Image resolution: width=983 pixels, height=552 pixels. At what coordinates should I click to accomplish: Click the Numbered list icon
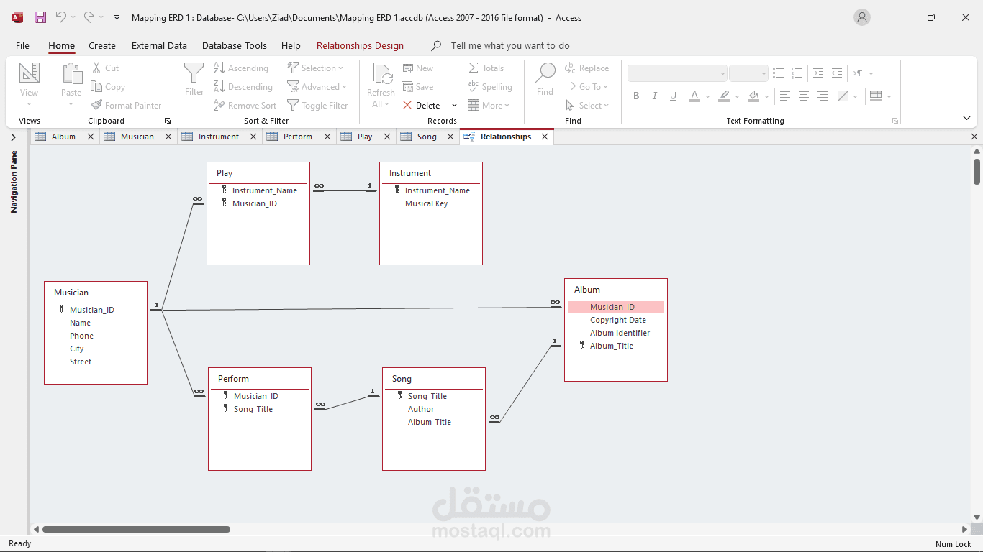[797, 73]
